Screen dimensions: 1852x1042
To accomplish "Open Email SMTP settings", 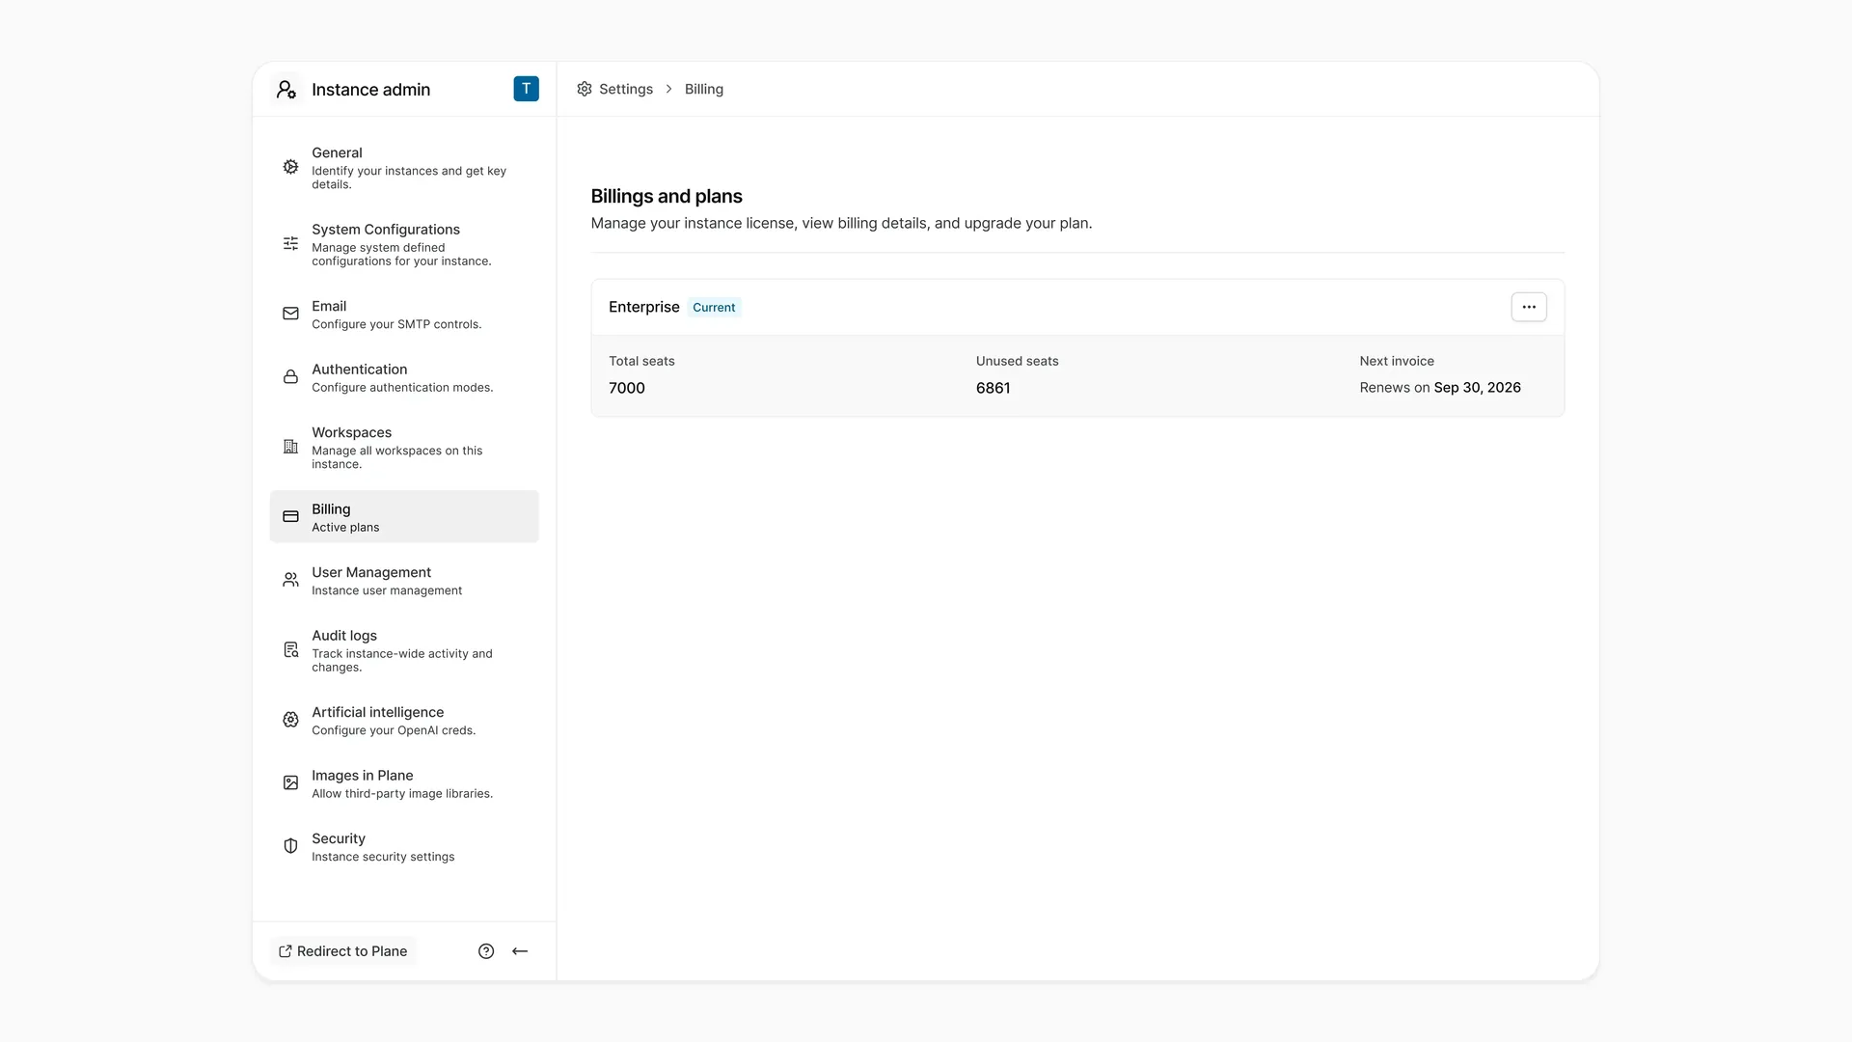I will coord(404,315).
